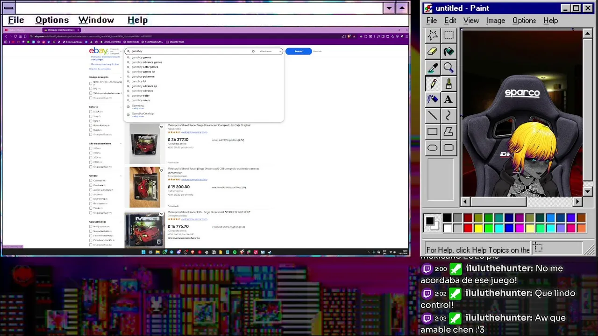Click the browser home icon
The height and width of the screenshot is (336, 598).
[20, 36]
